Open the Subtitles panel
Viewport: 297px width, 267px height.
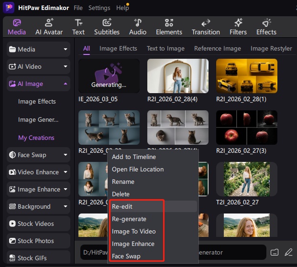tap(107, 27)
